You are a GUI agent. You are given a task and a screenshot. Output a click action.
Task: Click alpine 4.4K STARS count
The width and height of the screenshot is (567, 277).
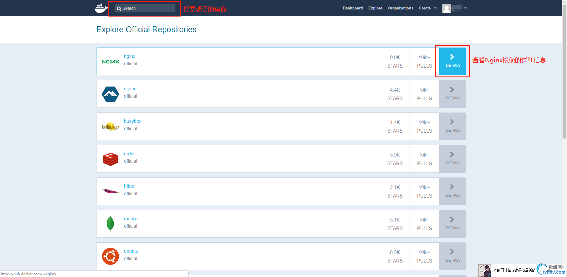coord(395,94)
